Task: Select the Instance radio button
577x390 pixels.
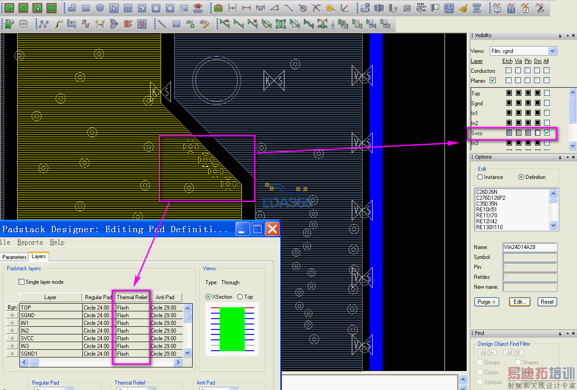Action: coord(480,177)
